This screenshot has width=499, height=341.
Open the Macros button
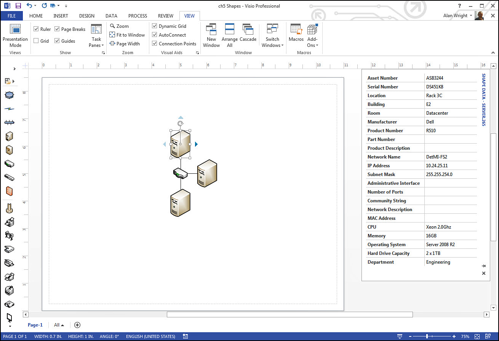pos(296,33)
